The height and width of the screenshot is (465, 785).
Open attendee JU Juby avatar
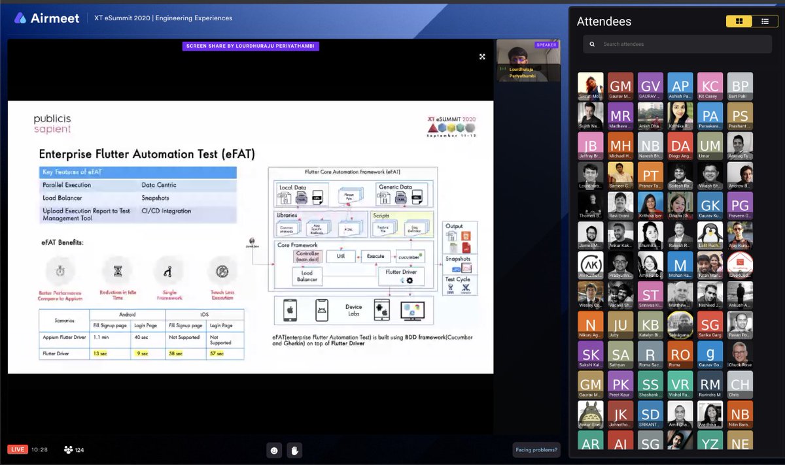coord(620,325)
